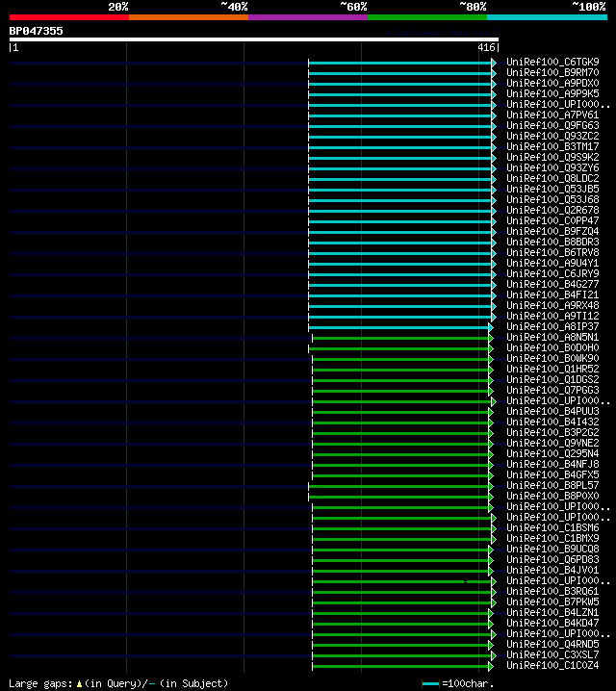616x691 pixels.
Task: Open hit UniRef100_C0PP47
Action: coord(552,220)
